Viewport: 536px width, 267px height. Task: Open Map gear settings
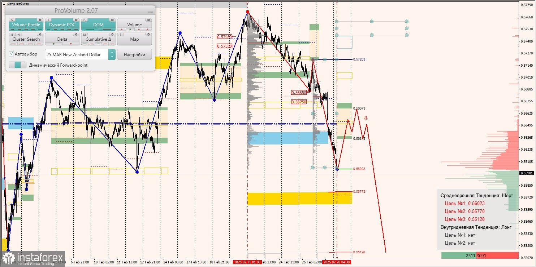coord(148,34)
